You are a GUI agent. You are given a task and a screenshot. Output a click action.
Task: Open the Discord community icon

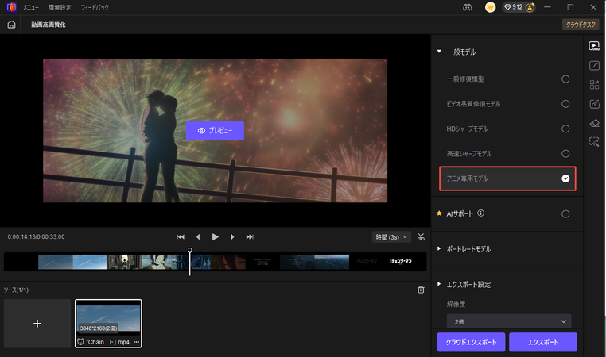point(468,7)
